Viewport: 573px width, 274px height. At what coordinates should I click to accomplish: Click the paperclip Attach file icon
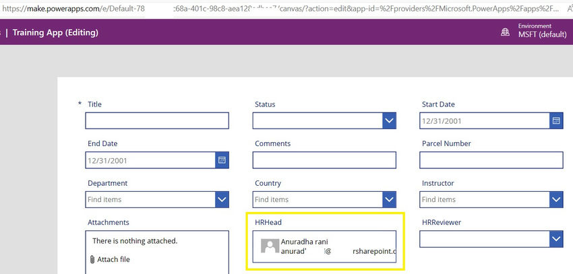[92, 259]
